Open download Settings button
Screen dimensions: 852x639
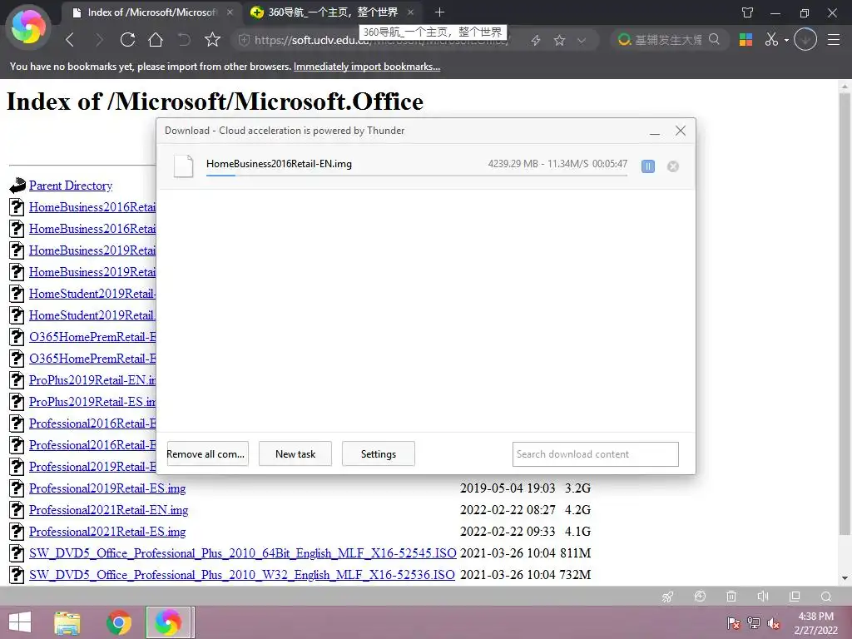379,453
